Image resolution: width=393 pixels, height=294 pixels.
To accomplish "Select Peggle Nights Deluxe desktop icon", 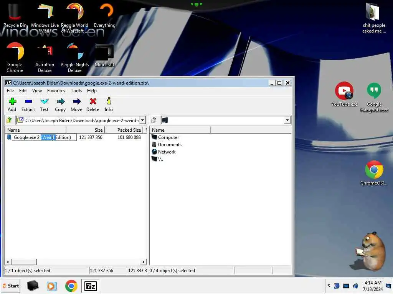I will click(75, 57).
